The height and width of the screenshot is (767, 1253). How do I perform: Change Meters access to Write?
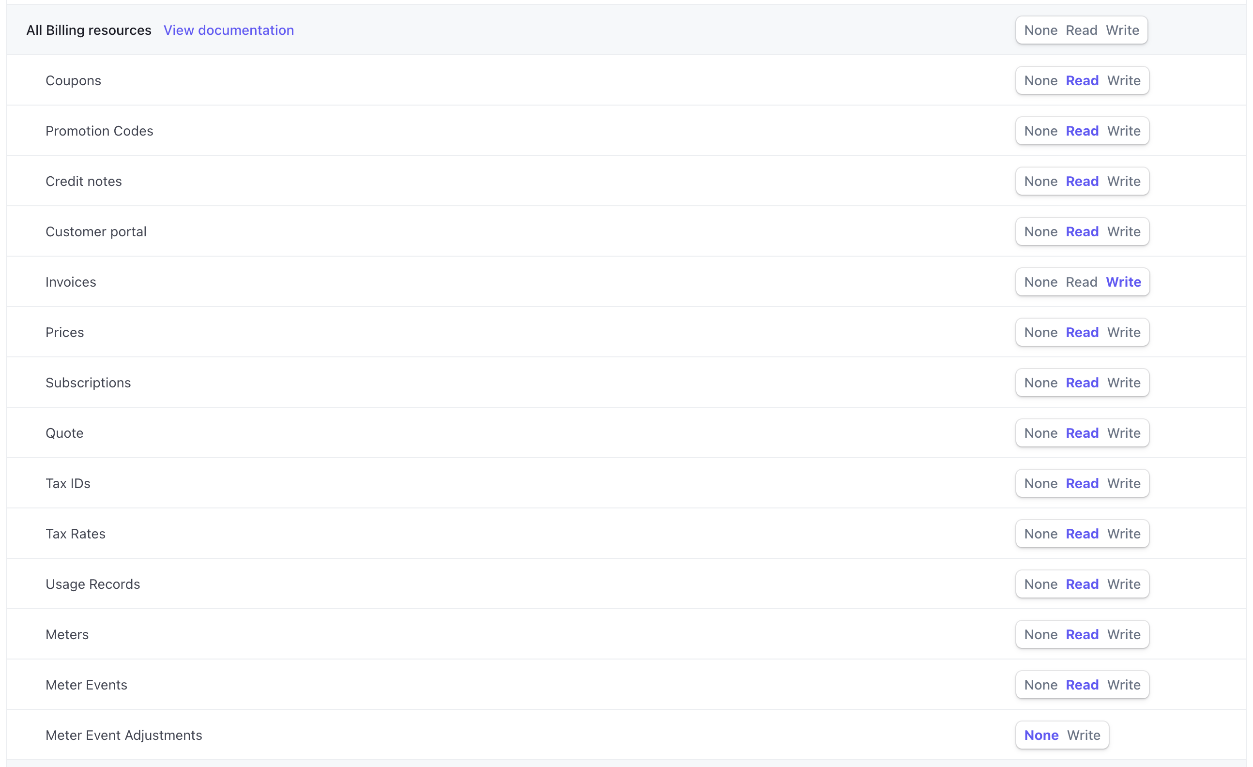1124,634
